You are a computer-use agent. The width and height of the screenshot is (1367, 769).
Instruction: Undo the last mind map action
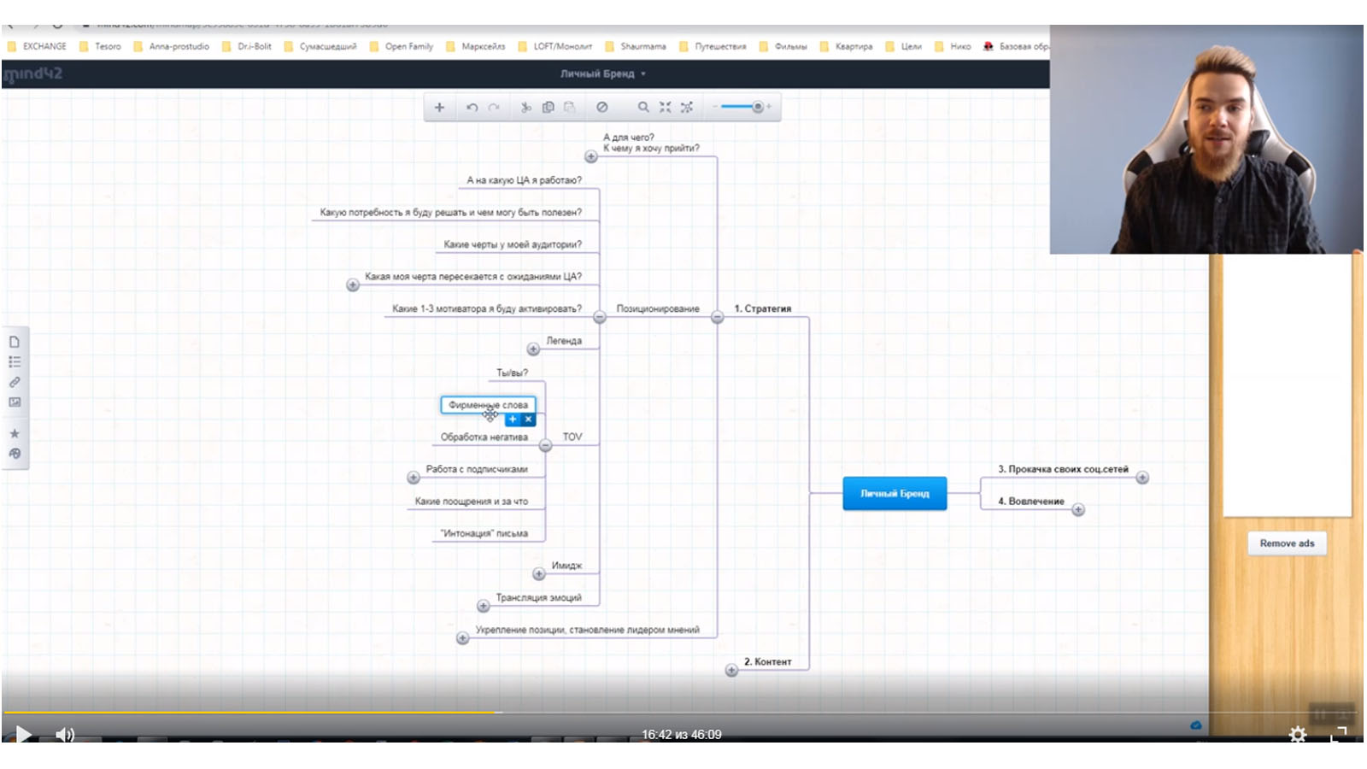point(472,108)
